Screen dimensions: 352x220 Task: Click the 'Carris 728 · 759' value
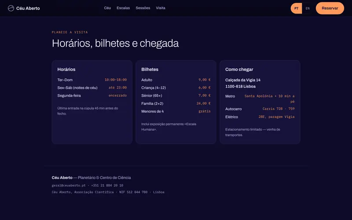pos(279,109)
